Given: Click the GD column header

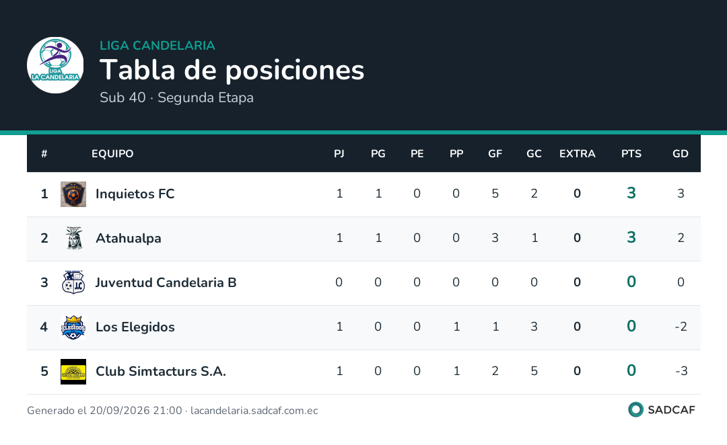Looking at the screenshot, I should click(680, 154).
